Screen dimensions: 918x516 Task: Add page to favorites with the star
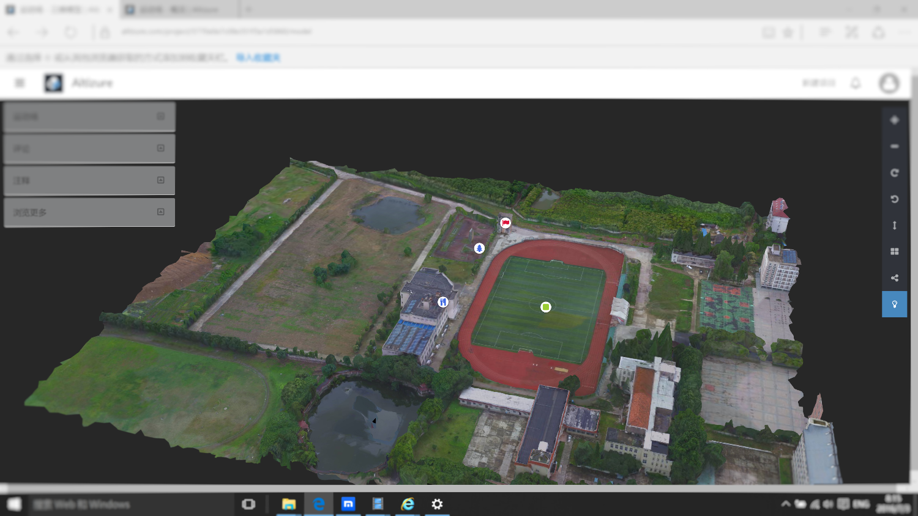[788, 32]
